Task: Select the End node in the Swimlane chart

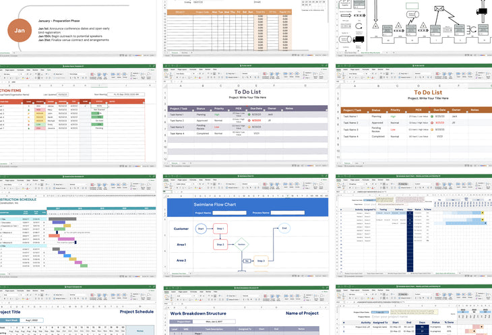Action: point(284,229)
